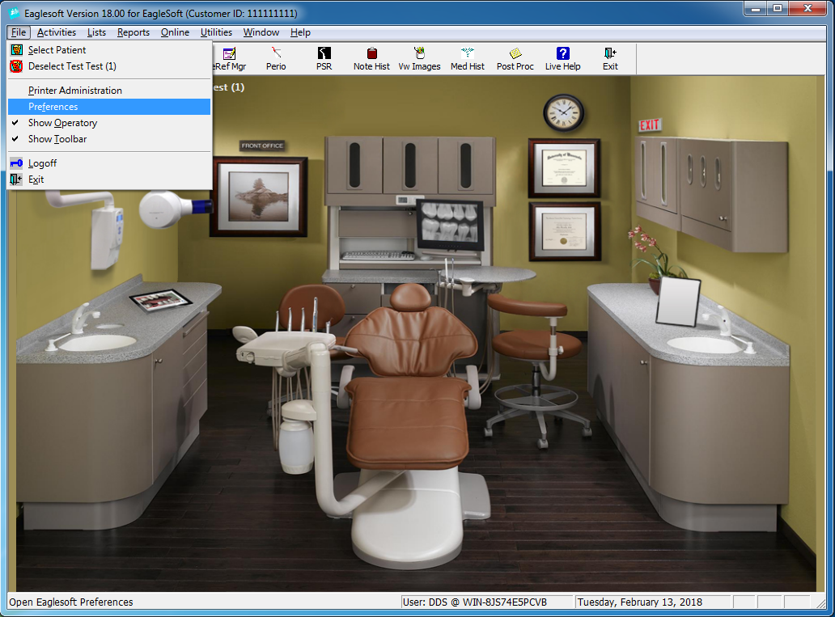Click the x-ray monitor on the cabinet
835x617 pixels.
point(450,225)
